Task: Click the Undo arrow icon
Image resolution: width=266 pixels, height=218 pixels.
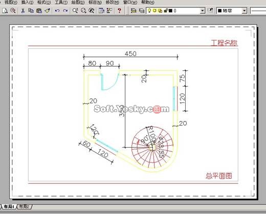Action: 57,11
